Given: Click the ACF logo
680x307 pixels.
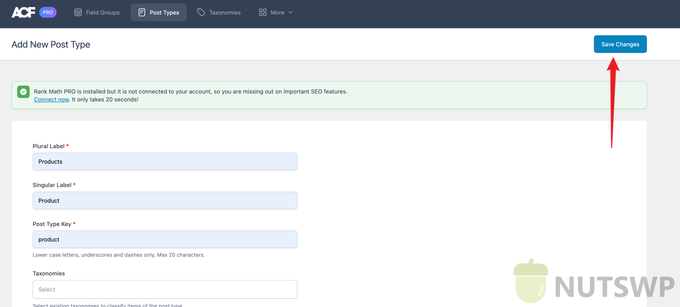Looking at the screenshot, I should [23, 12].
